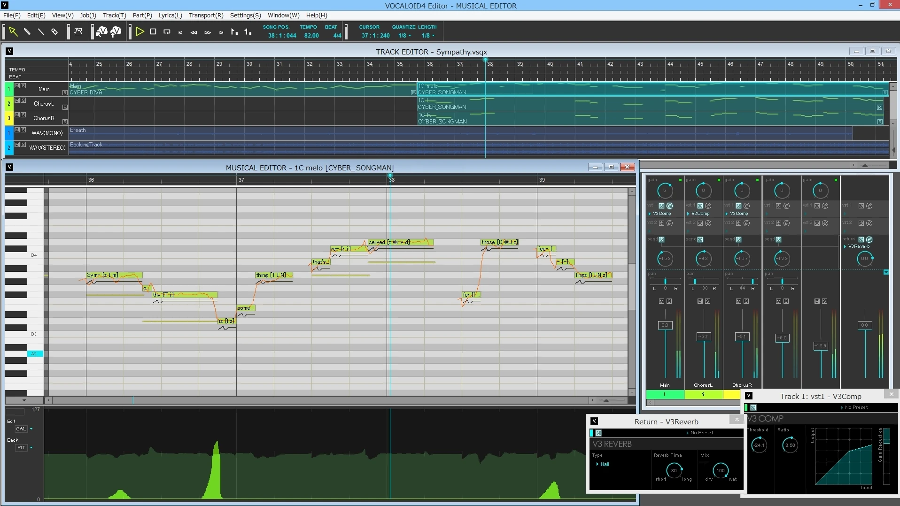The height and width of the screenshot is (506, 900).
Task: Open the Length 1/8 dropdown
Action: click(428, 36)
